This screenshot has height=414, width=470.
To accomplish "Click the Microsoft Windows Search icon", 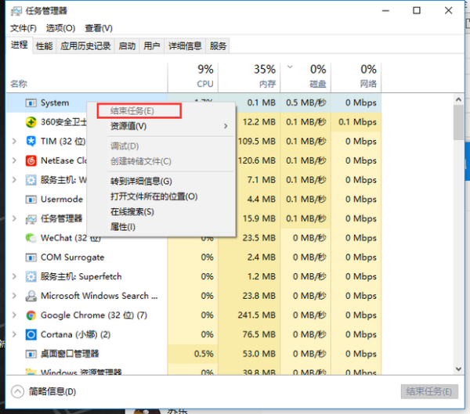I will pyautogui.click(x=31, y=296).
